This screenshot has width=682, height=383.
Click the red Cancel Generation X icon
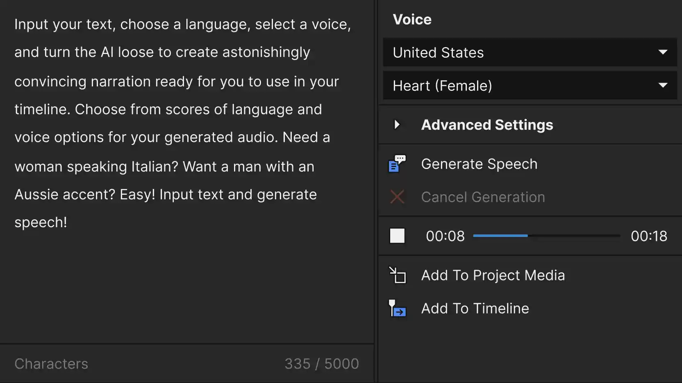(397, 197)
